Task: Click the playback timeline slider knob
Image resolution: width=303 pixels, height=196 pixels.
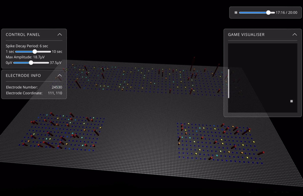Action: pos(269,12)
